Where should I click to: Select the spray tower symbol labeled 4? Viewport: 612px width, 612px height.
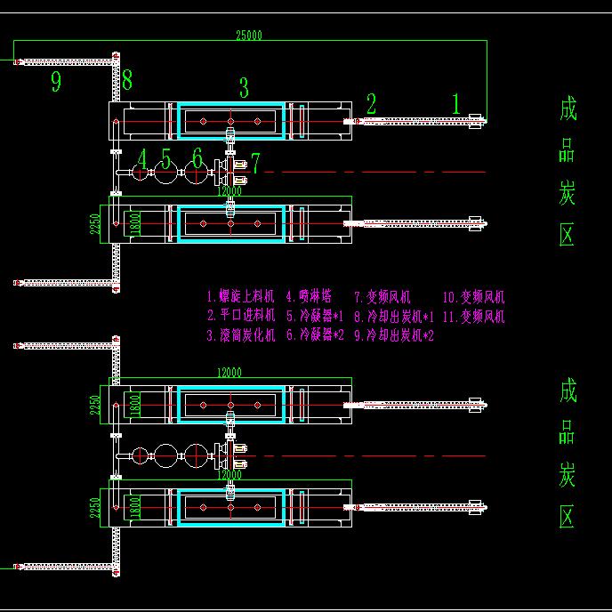[x=141, y=174]
